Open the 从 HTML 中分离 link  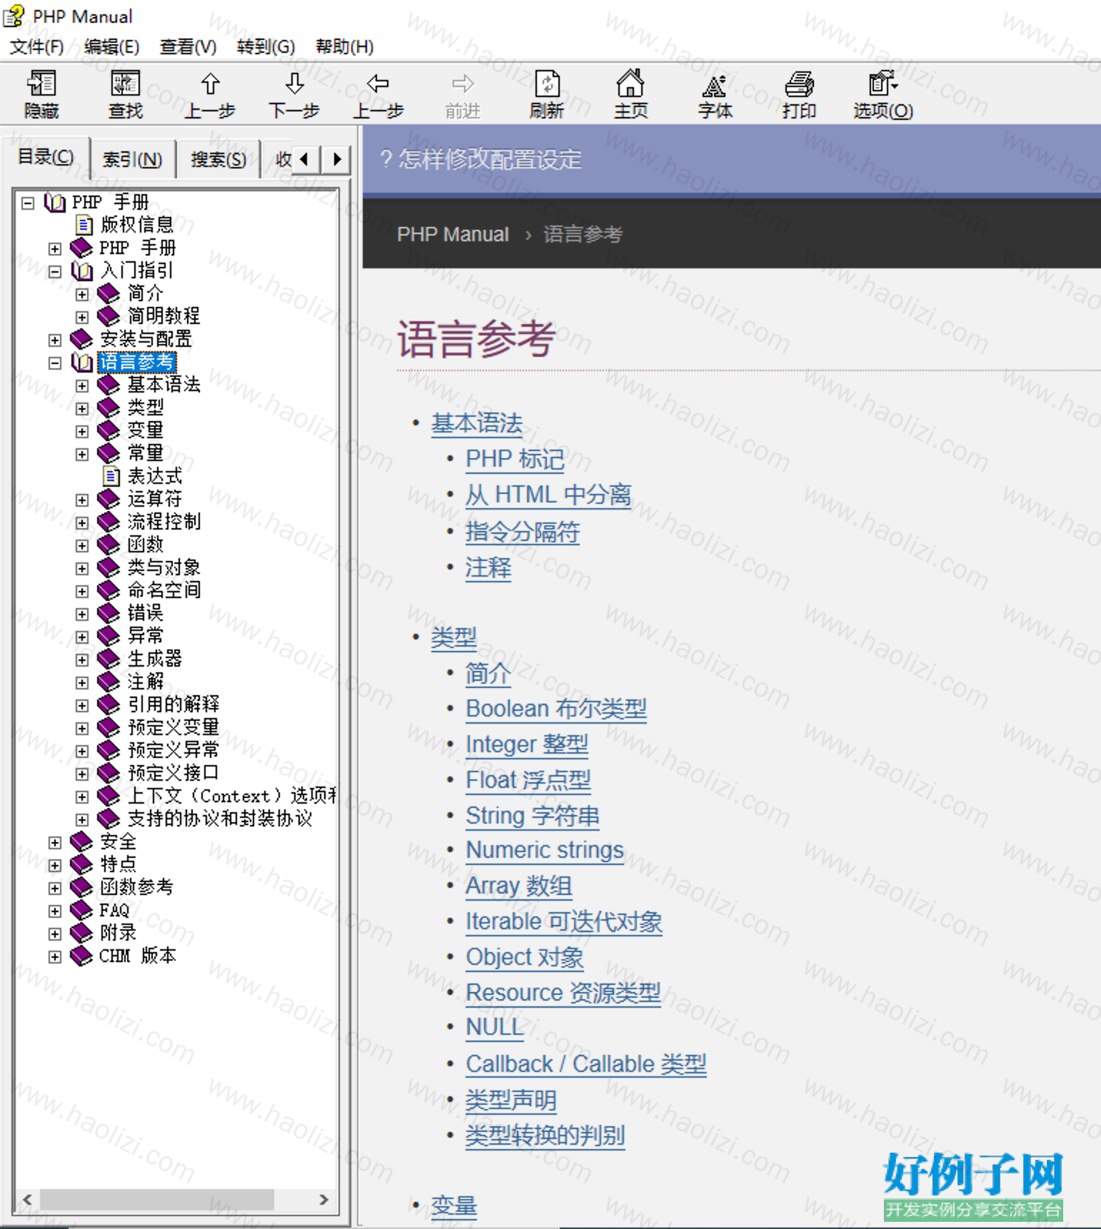click(548, 495)
